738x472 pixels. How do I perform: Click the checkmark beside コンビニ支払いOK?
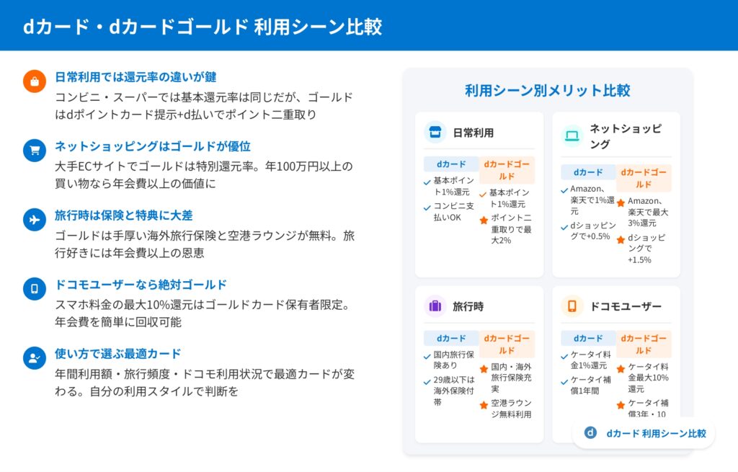427,208
